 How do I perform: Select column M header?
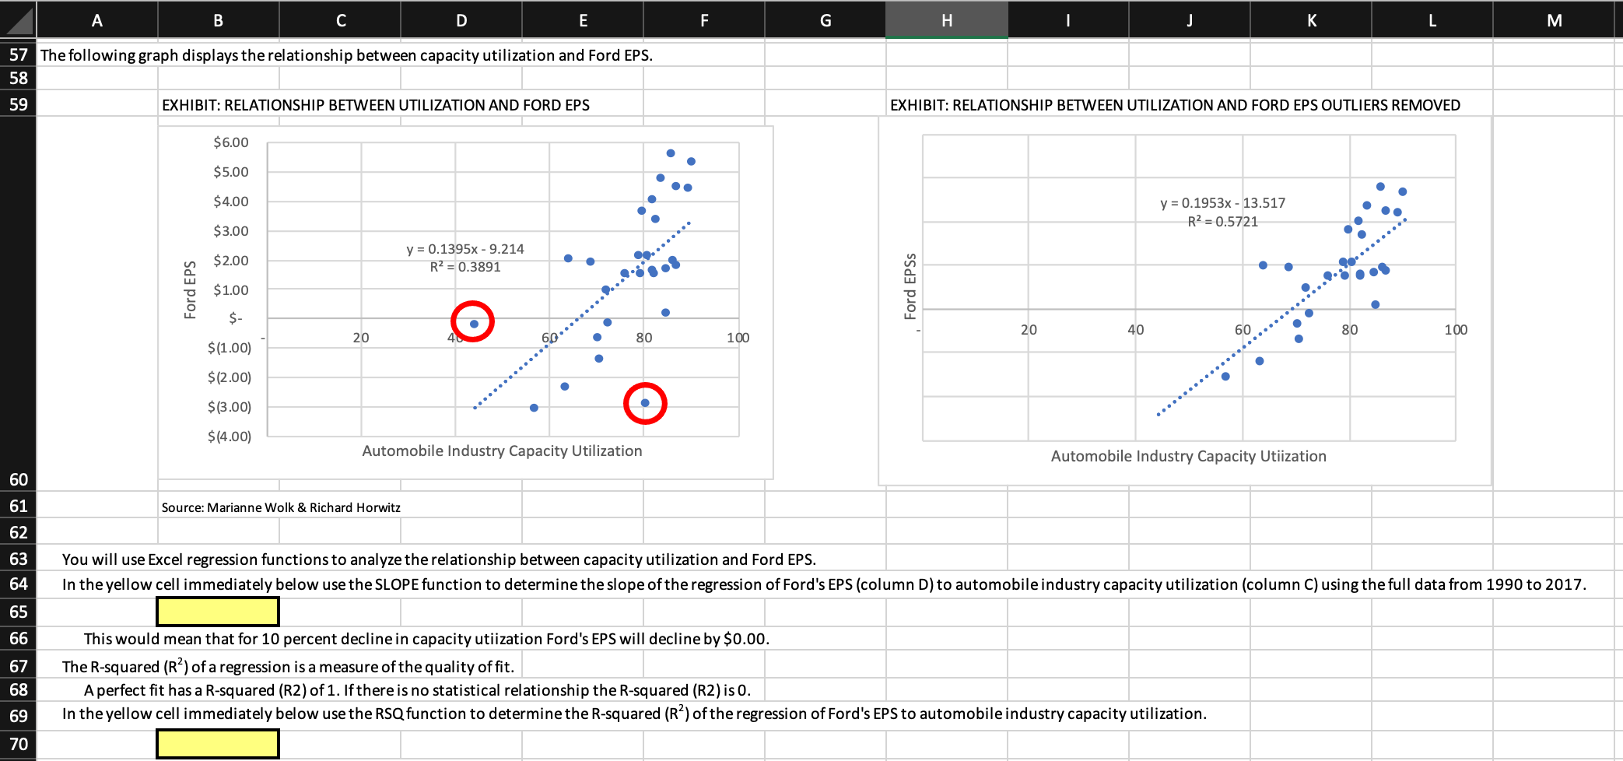1555,20
